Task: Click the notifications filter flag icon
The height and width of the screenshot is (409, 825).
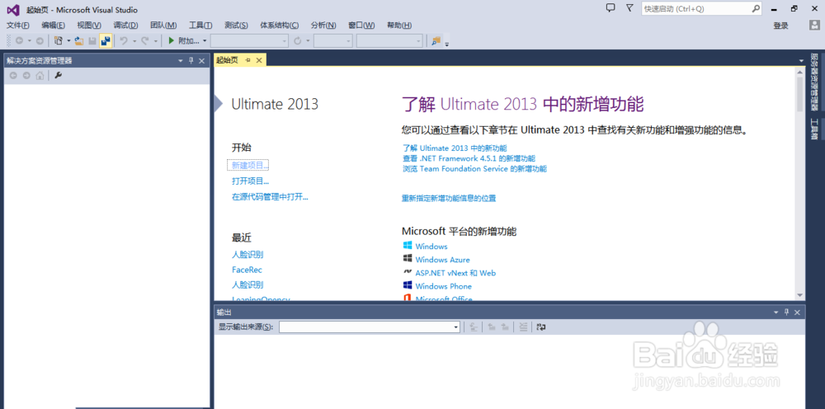Action: [x=629, y=8]
